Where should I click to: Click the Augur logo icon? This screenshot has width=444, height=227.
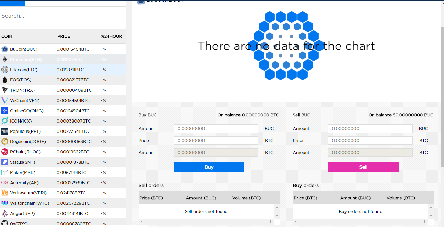tap(5, 214)
